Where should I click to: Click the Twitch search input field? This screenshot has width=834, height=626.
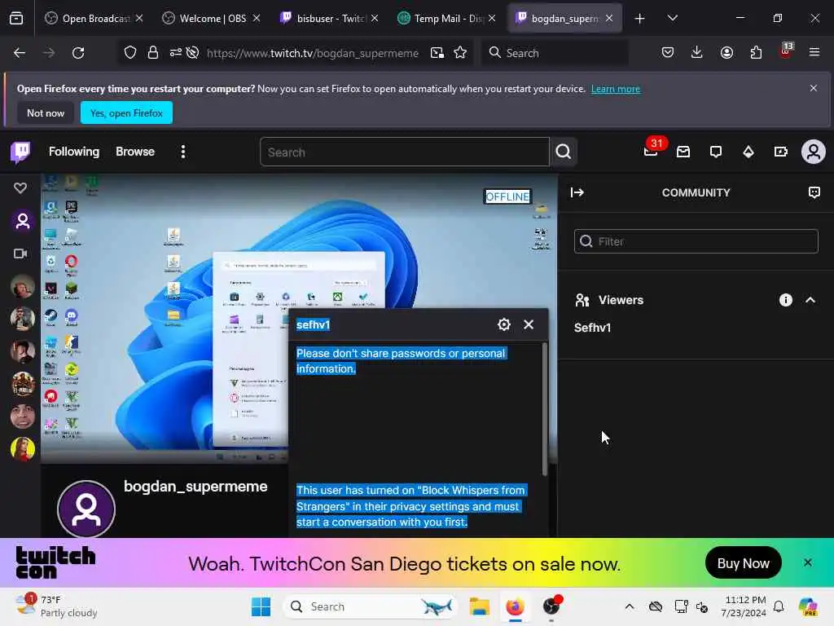[x=405, y=152]
